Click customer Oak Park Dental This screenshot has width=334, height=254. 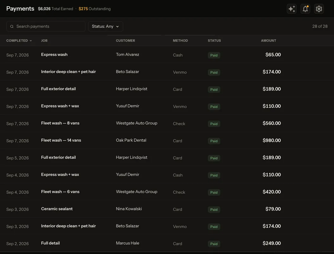pos(131,140)
